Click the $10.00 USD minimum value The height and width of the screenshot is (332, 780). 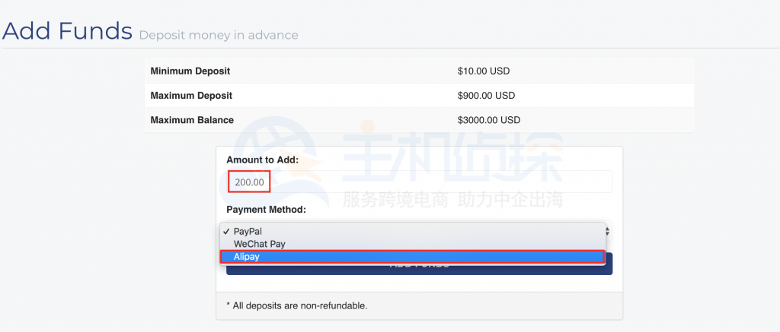click(x=484, y=71)
